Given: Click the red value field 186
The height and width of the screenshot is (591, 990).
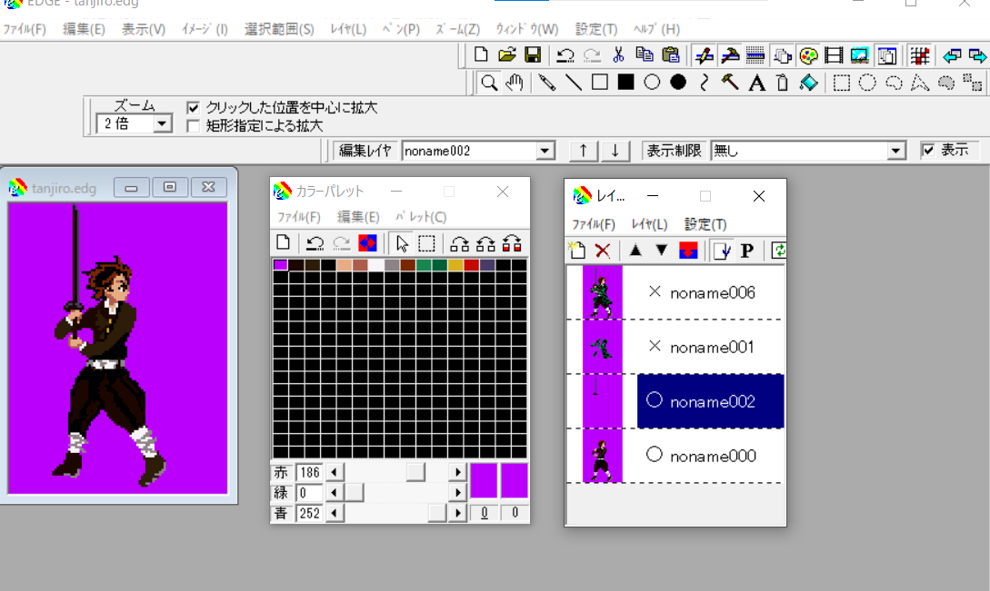Looking at the screenshot, I should coord(309,472).
